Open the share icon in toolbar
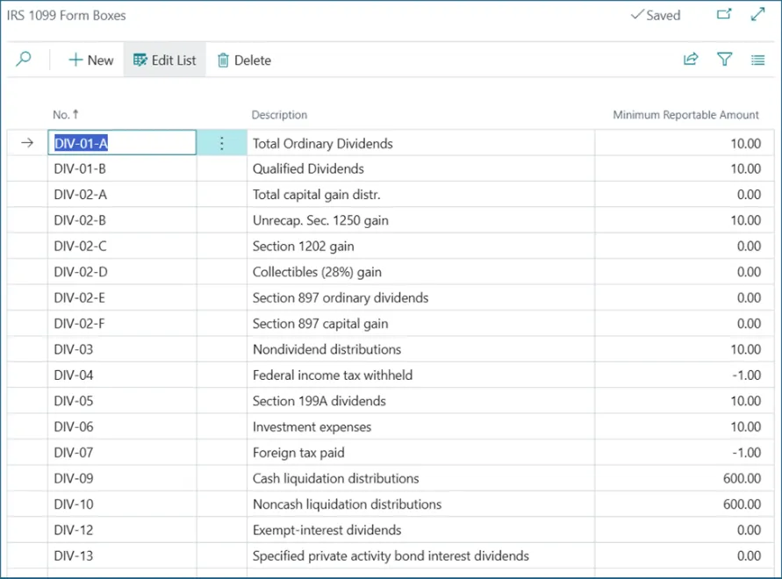 [x=691, y=60]
